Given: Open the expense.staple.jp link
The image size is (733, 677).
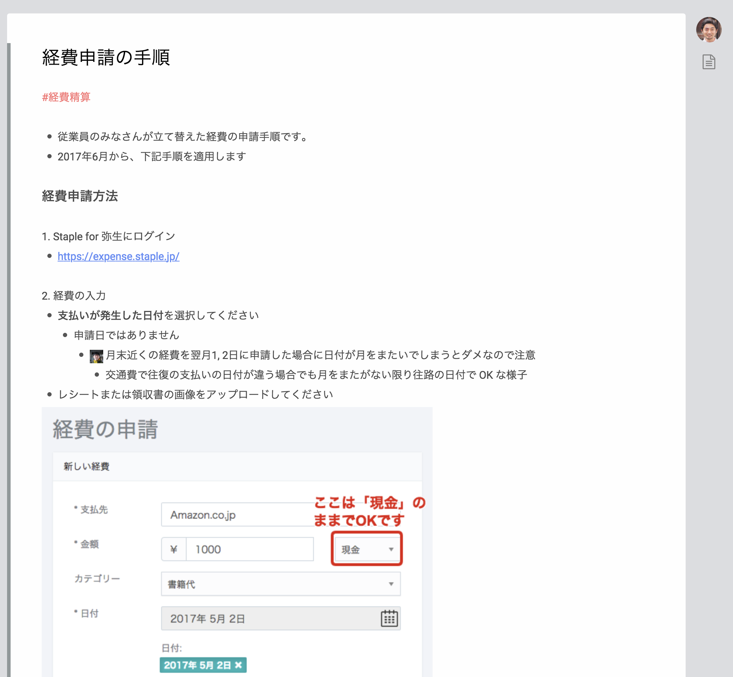Looking at the screenshot, I should (118, 257).
